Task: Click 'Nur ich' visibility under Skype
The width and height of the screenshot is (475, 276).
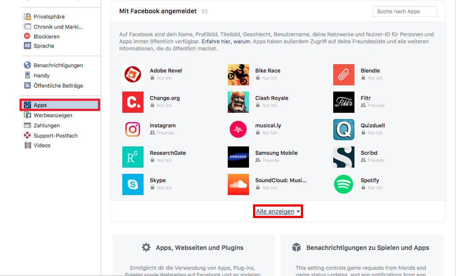Action: click(x=161, y=188)
